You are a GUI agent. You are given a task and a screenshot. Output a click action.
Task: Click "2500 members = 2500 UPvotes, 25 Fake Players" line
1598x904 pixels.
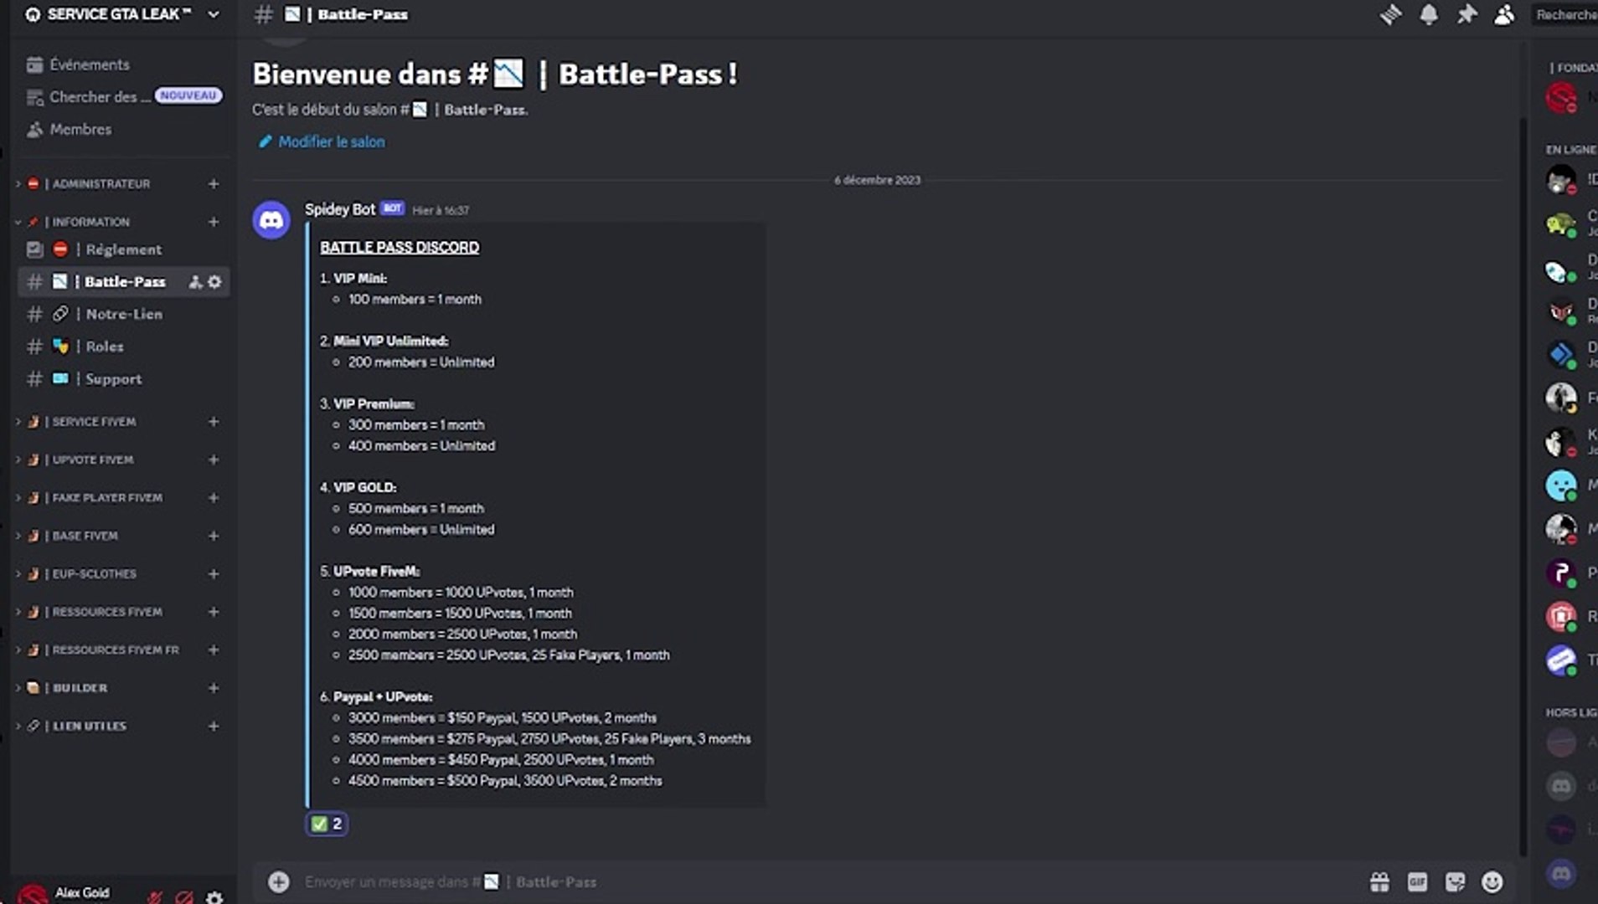pyautogui.click(x=509, y=655)
